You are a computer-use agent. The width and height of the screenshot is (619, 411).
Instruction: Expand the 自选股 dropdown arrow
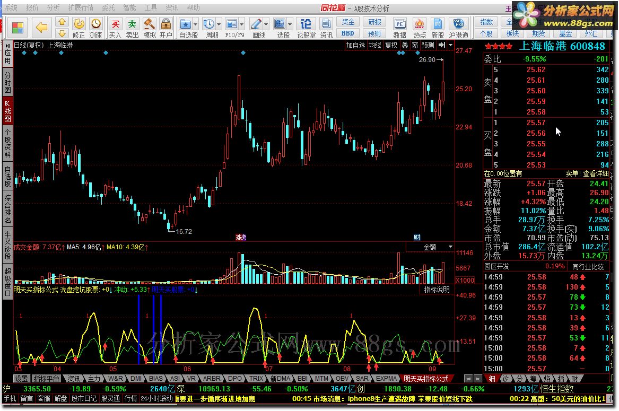point(195,24)
